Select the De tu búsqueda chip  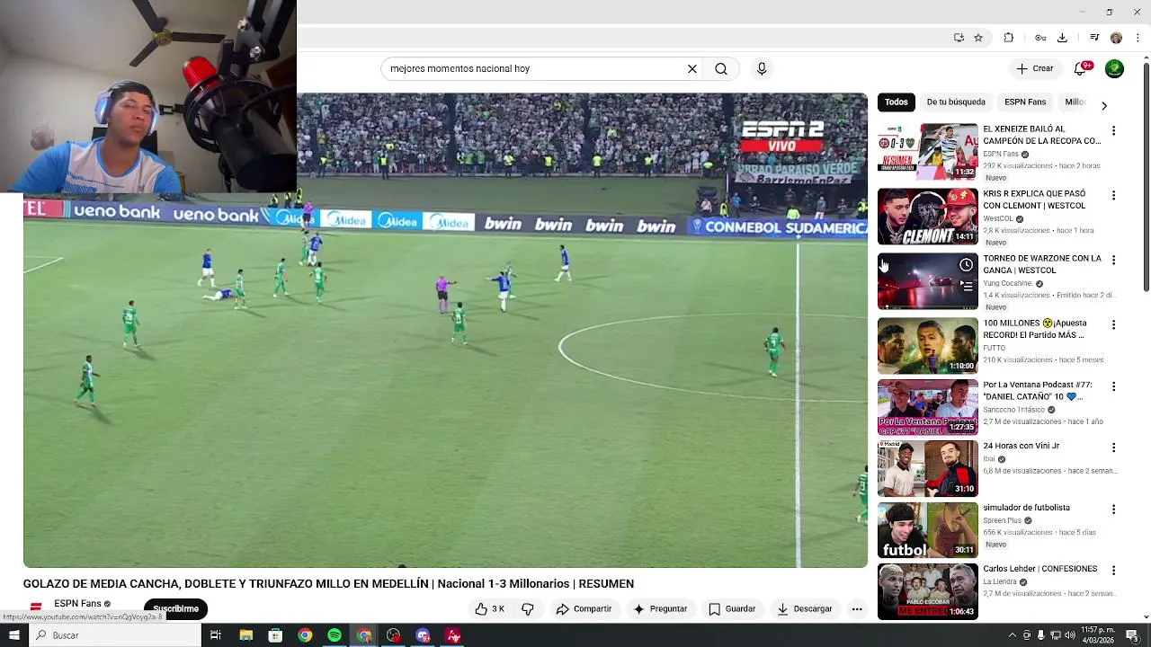pos(956,102)
